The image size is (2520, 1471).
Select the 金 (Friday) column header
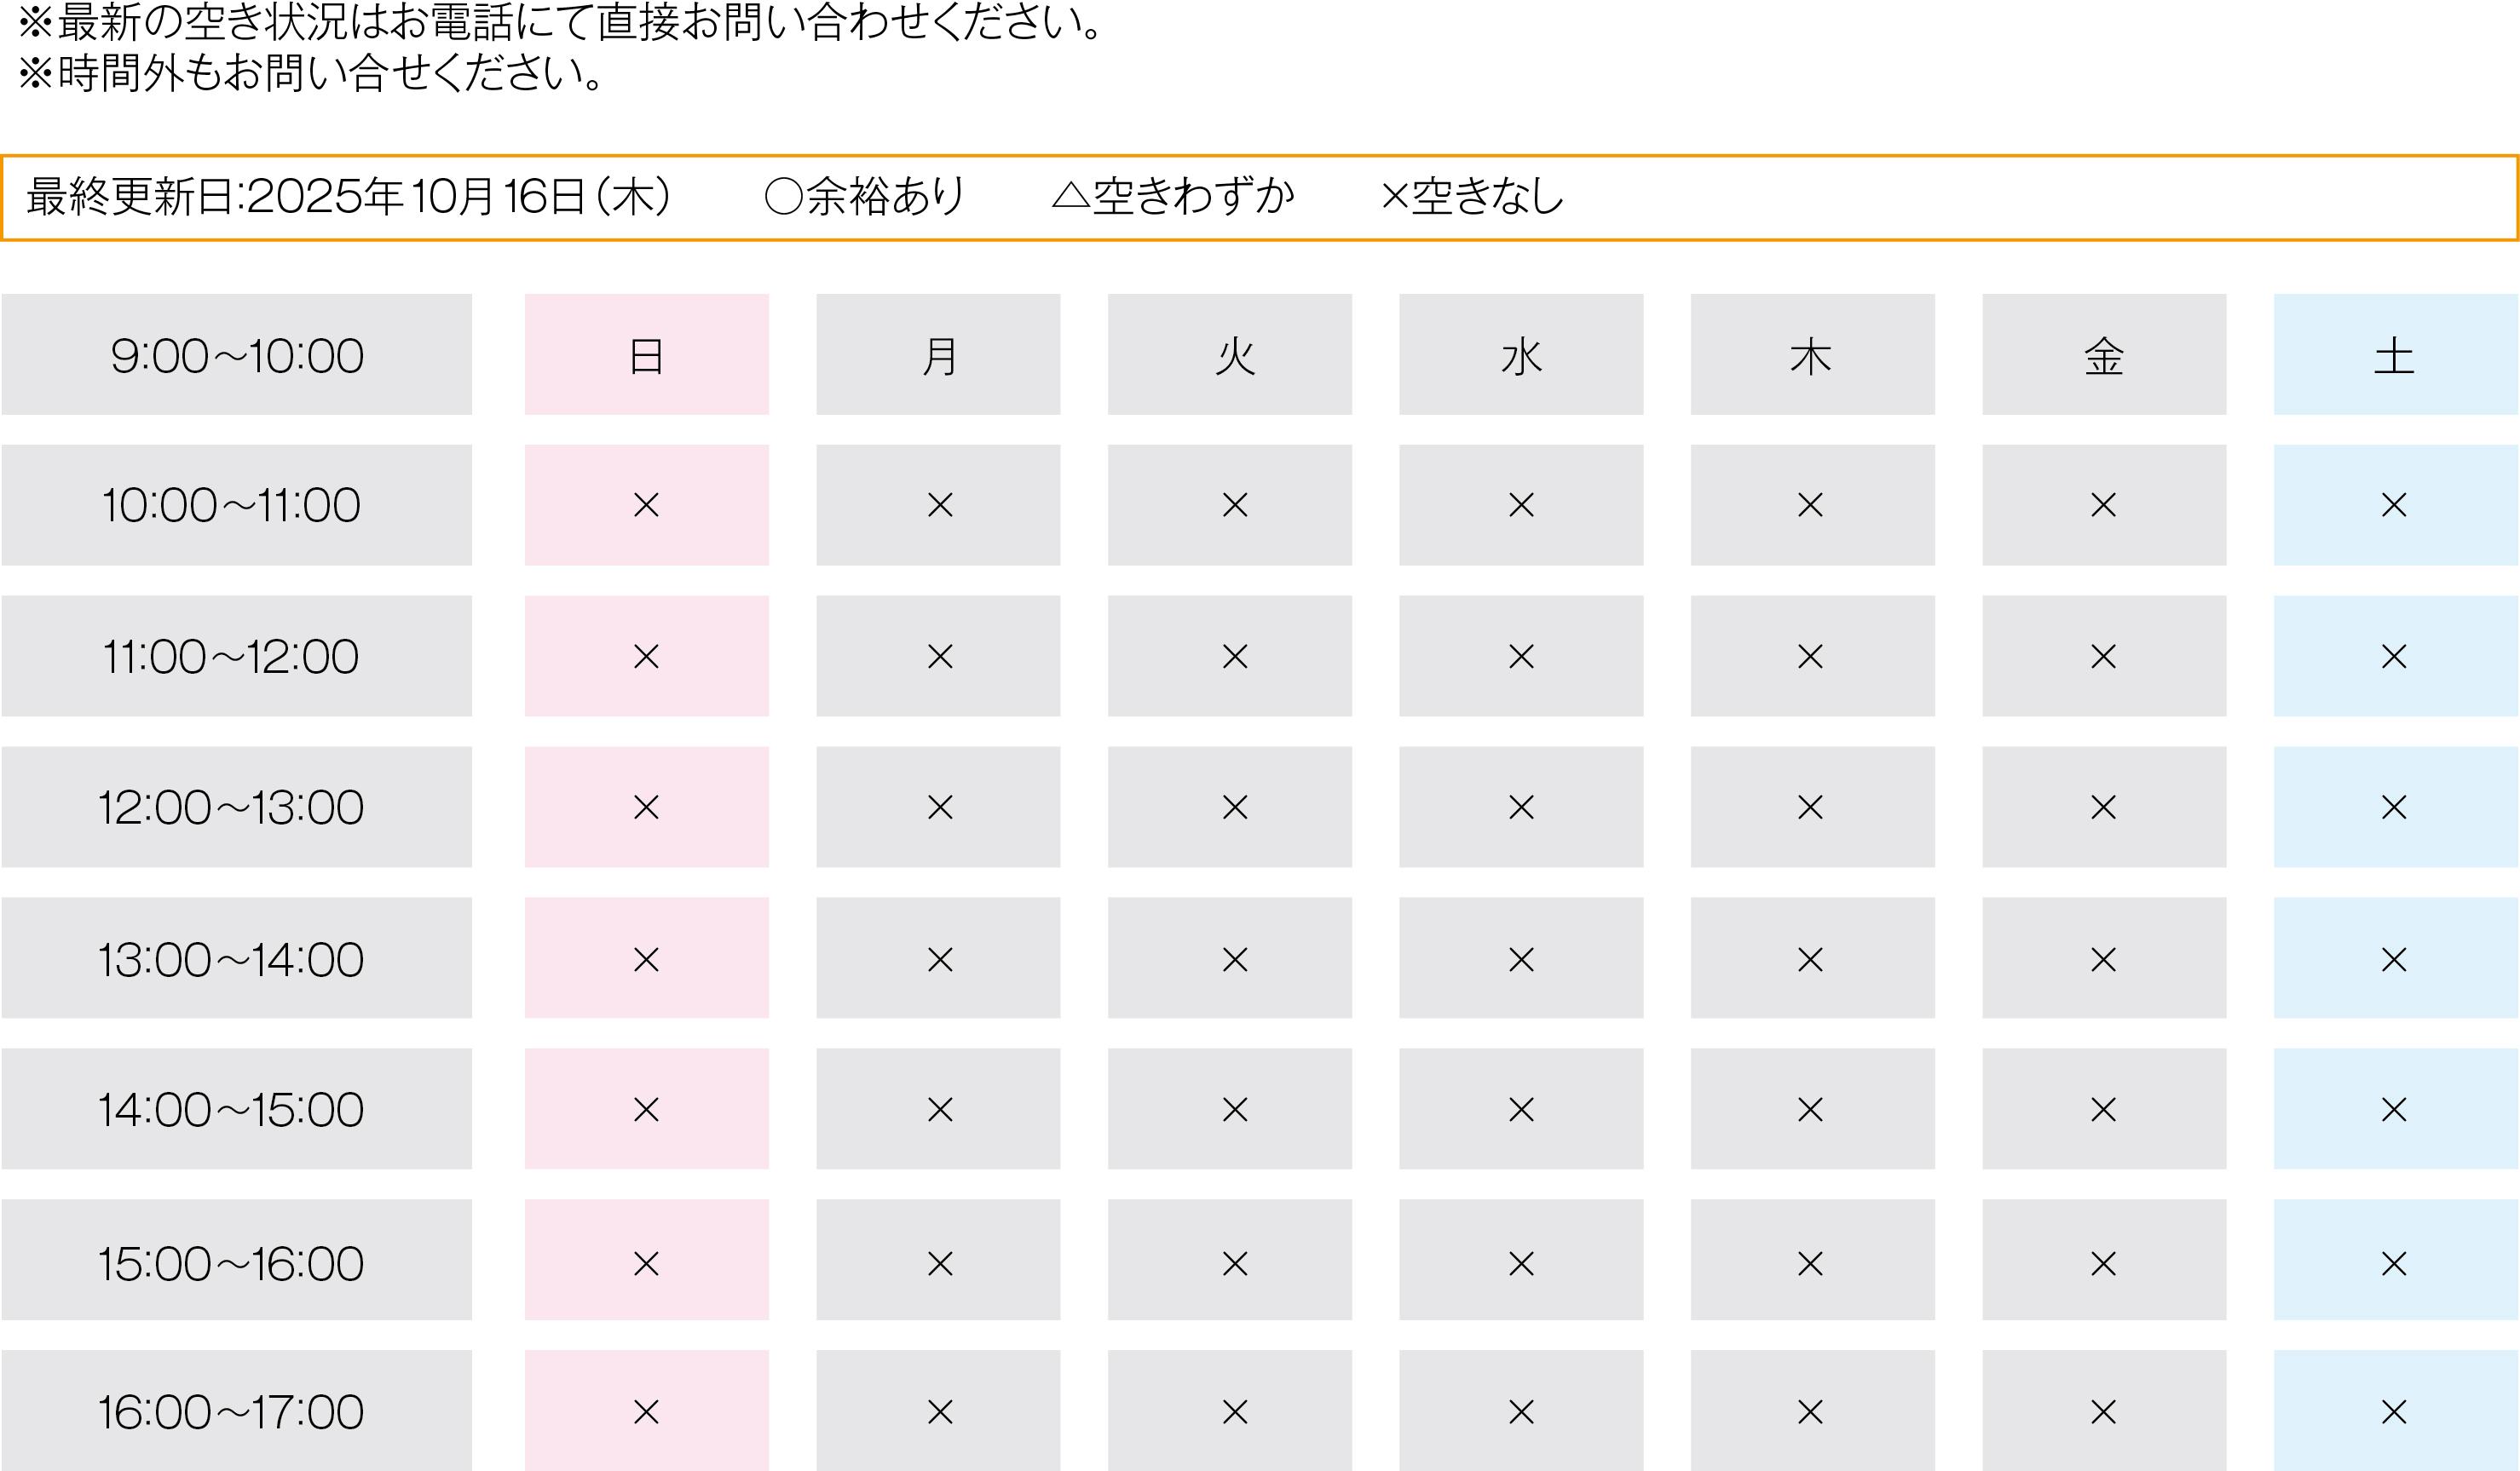tap(2103, 356)
